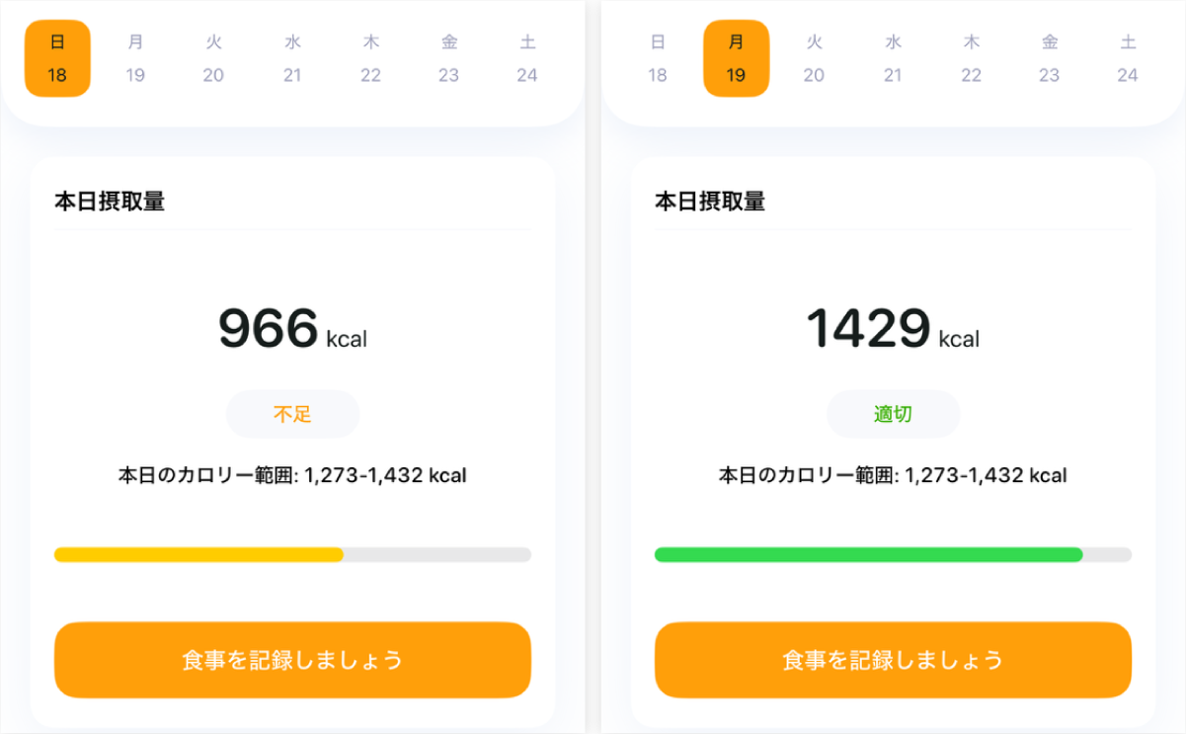Select Monday 19 in left calendar
This screenshot has width=1186, height=734.
[x=135, y=58]
